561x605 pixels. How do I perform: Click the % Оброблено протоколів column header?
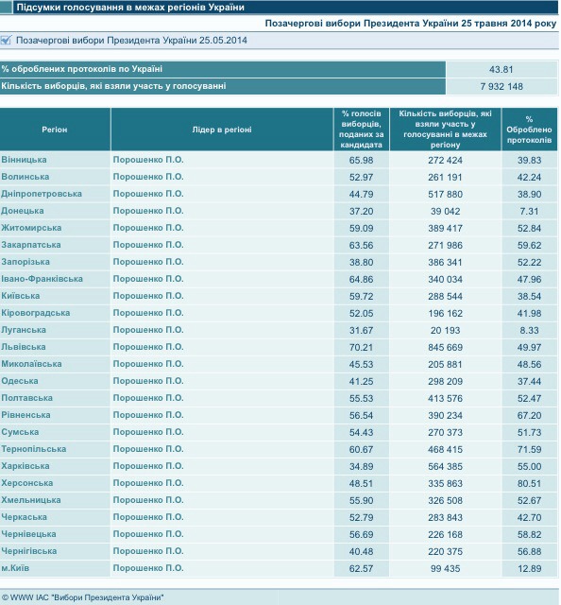(x=530, y=130)
